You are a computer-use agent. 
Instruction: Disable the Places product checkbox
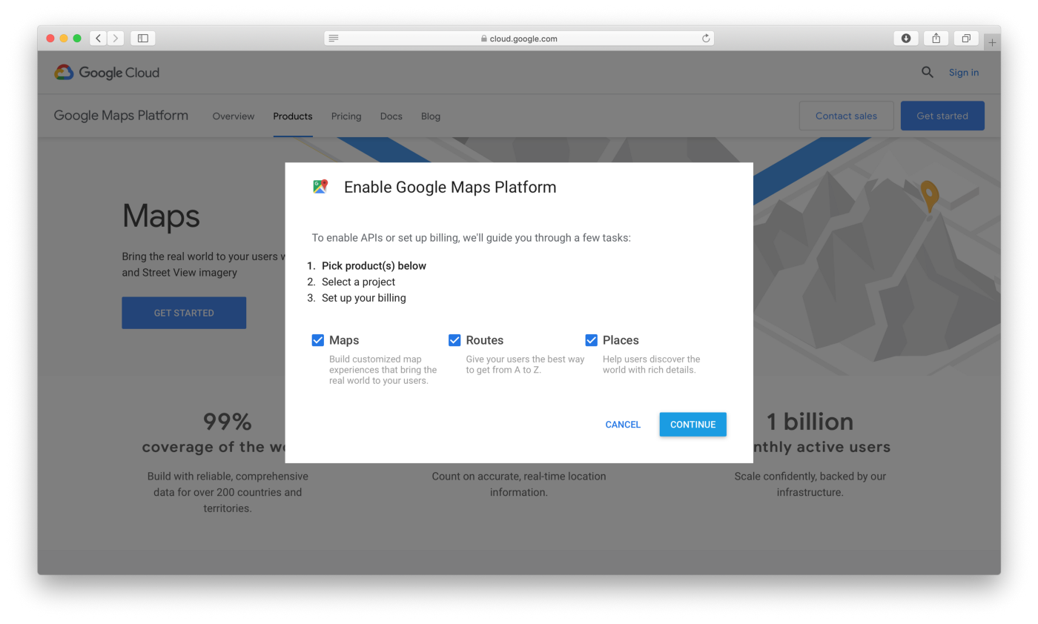click(x=591, y=340)
